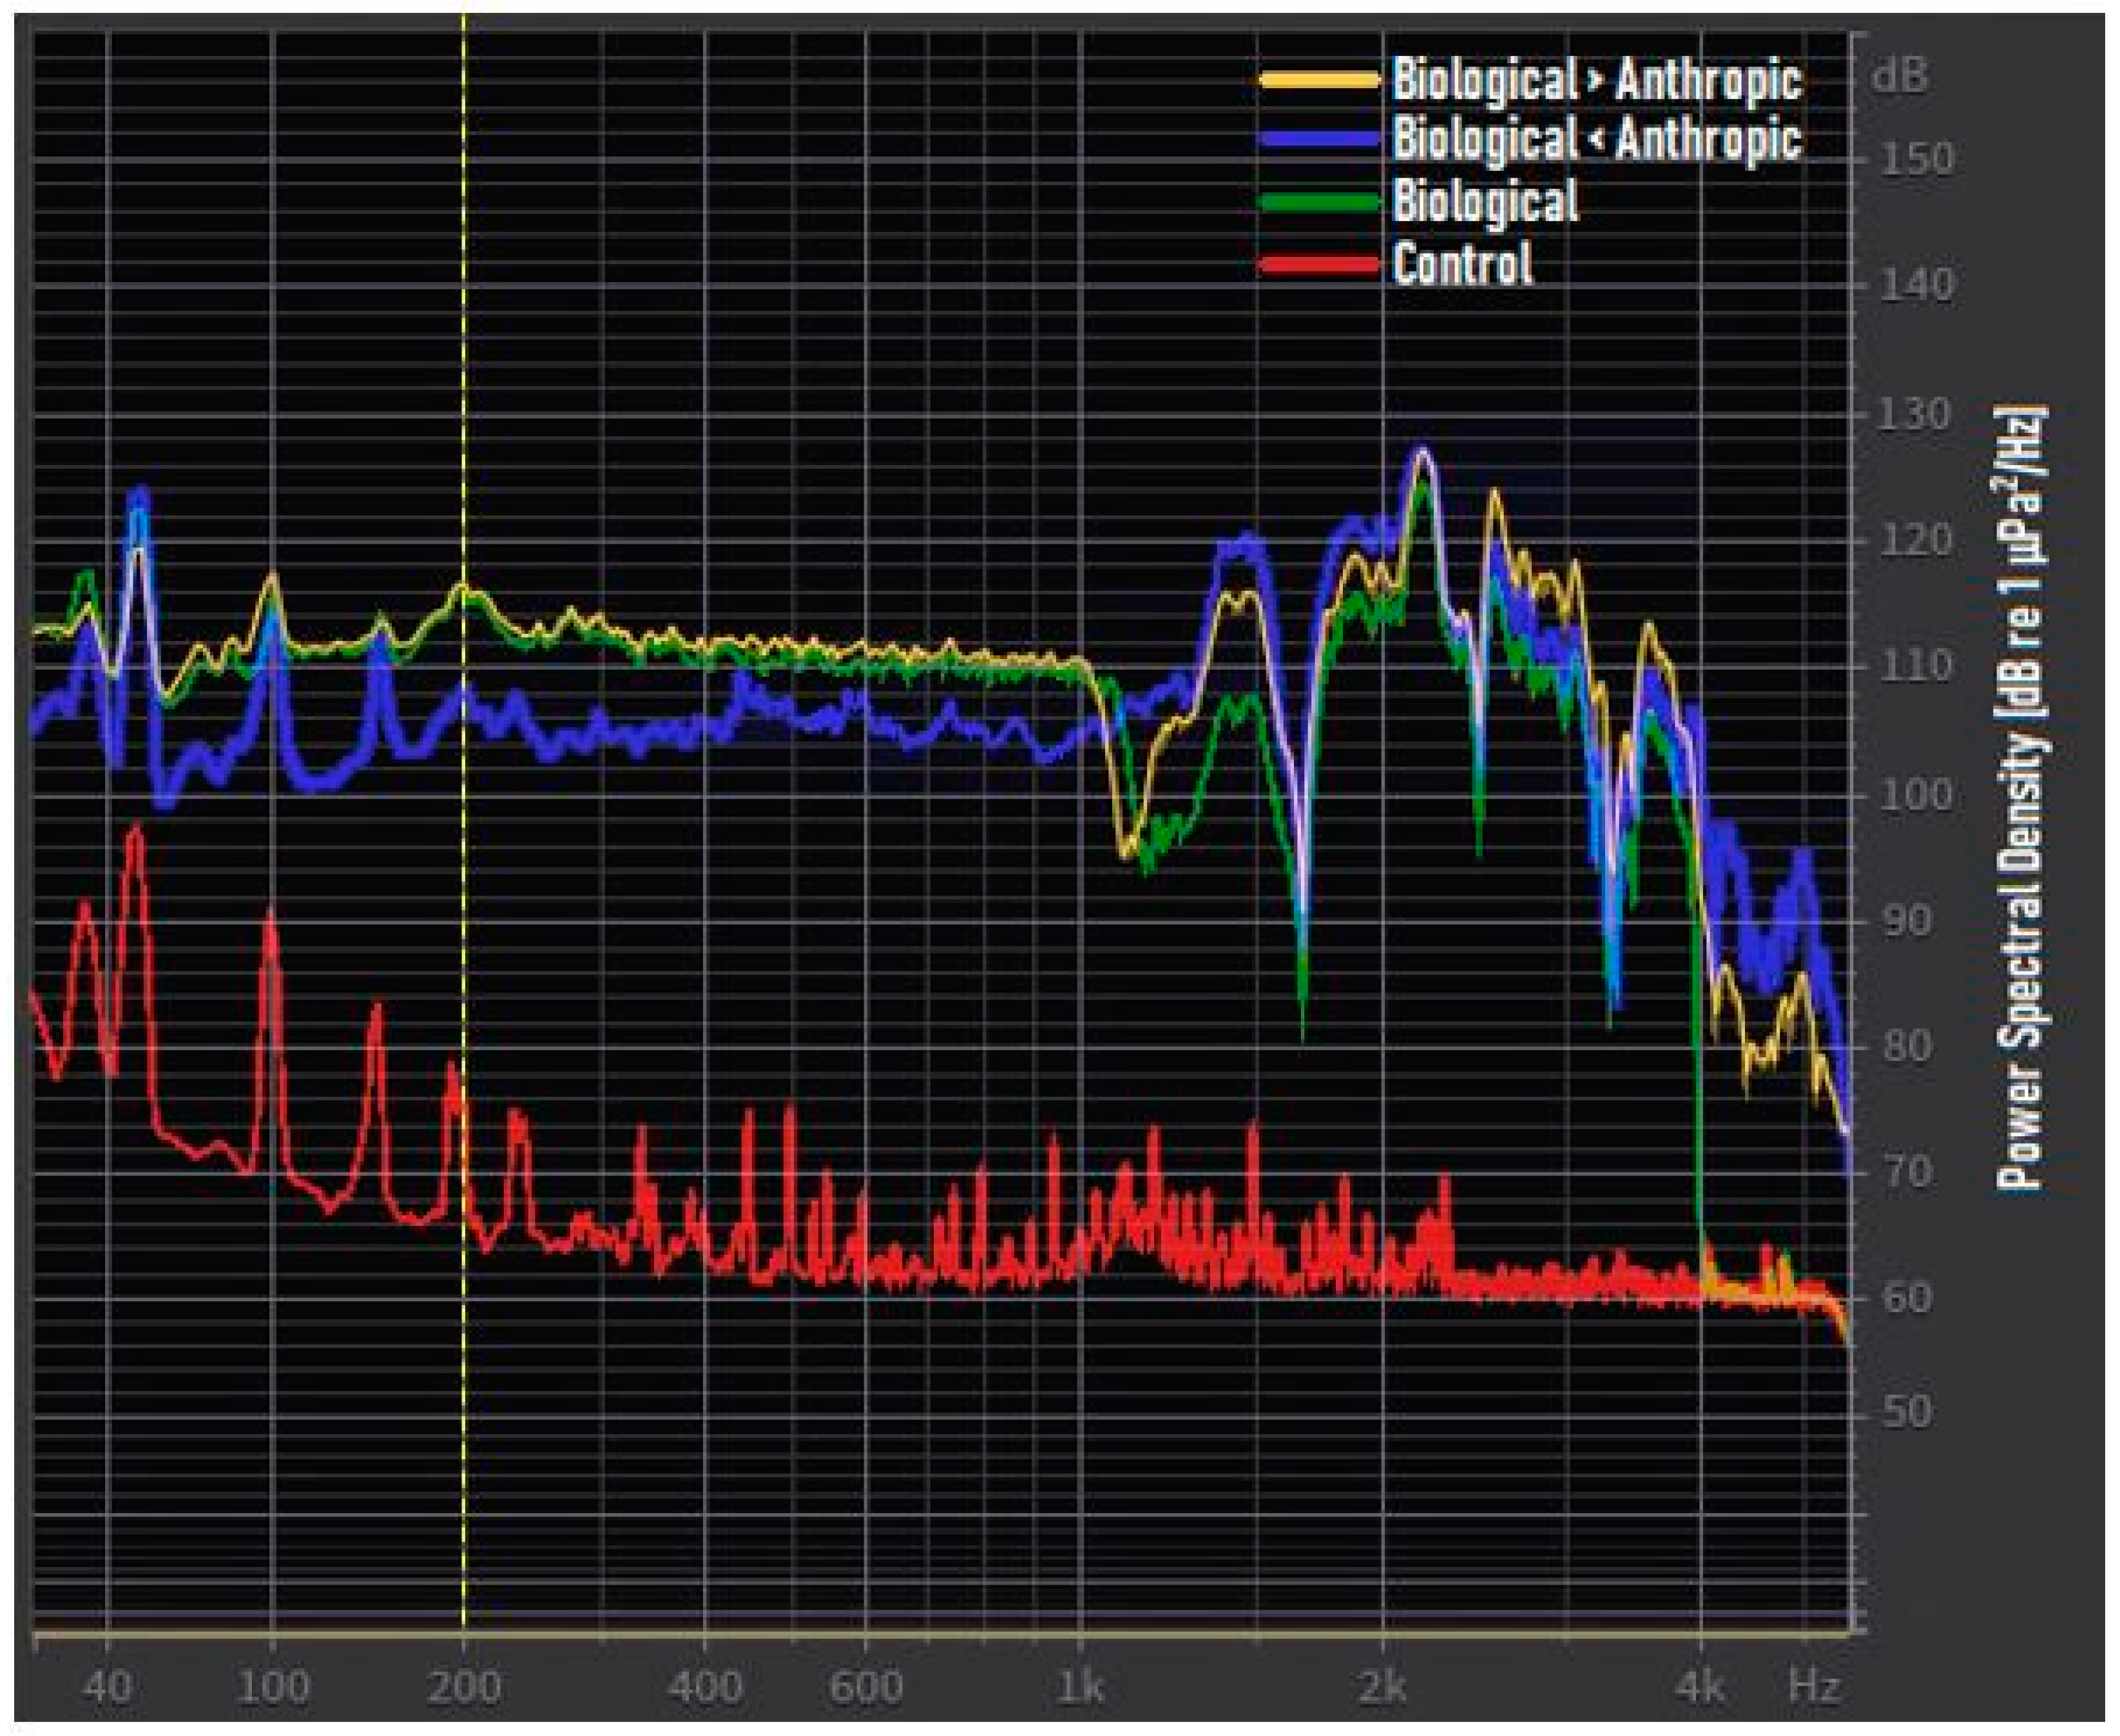This screenshot has height=1736, width=2120.
Task: Select the 'Biological < Anthropic' legend label
Action: click(1597, 139)
